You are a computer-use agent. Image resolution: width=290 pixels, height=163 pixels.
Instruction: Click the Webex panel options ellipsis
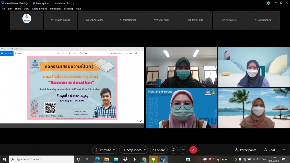284,150
